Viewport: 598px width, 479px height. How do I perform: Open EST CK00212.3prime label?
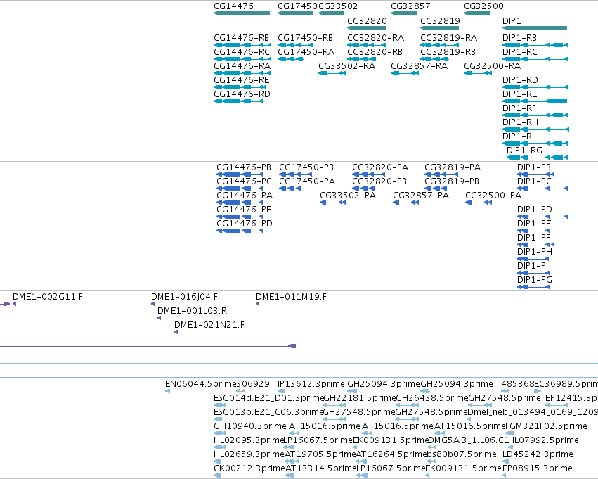pos(249,468)
